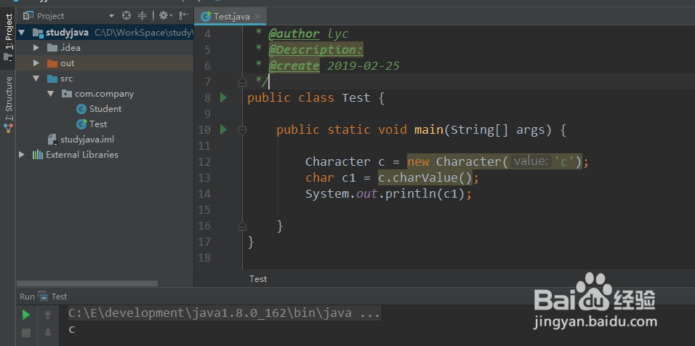Click the Collapse All icon

tap(142, 16)
